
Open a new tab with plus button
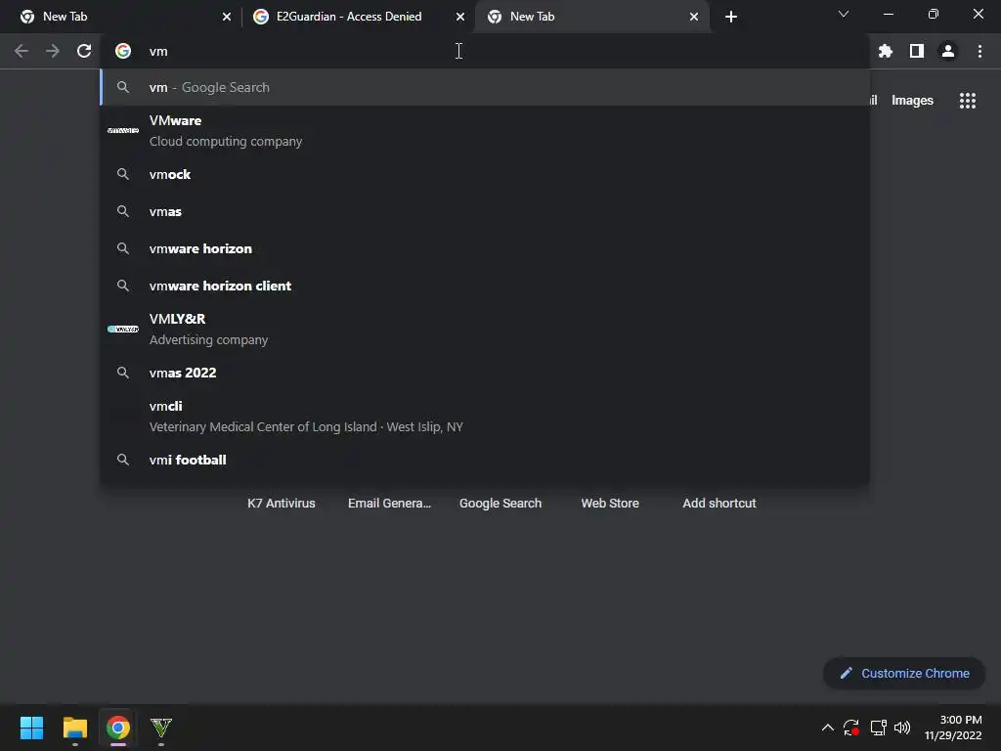click(731, 17)
